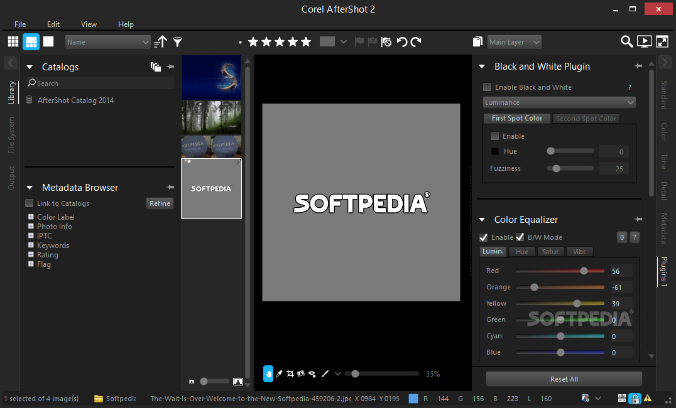Open the Satur. equalizer tab

(x=550, y=252)
